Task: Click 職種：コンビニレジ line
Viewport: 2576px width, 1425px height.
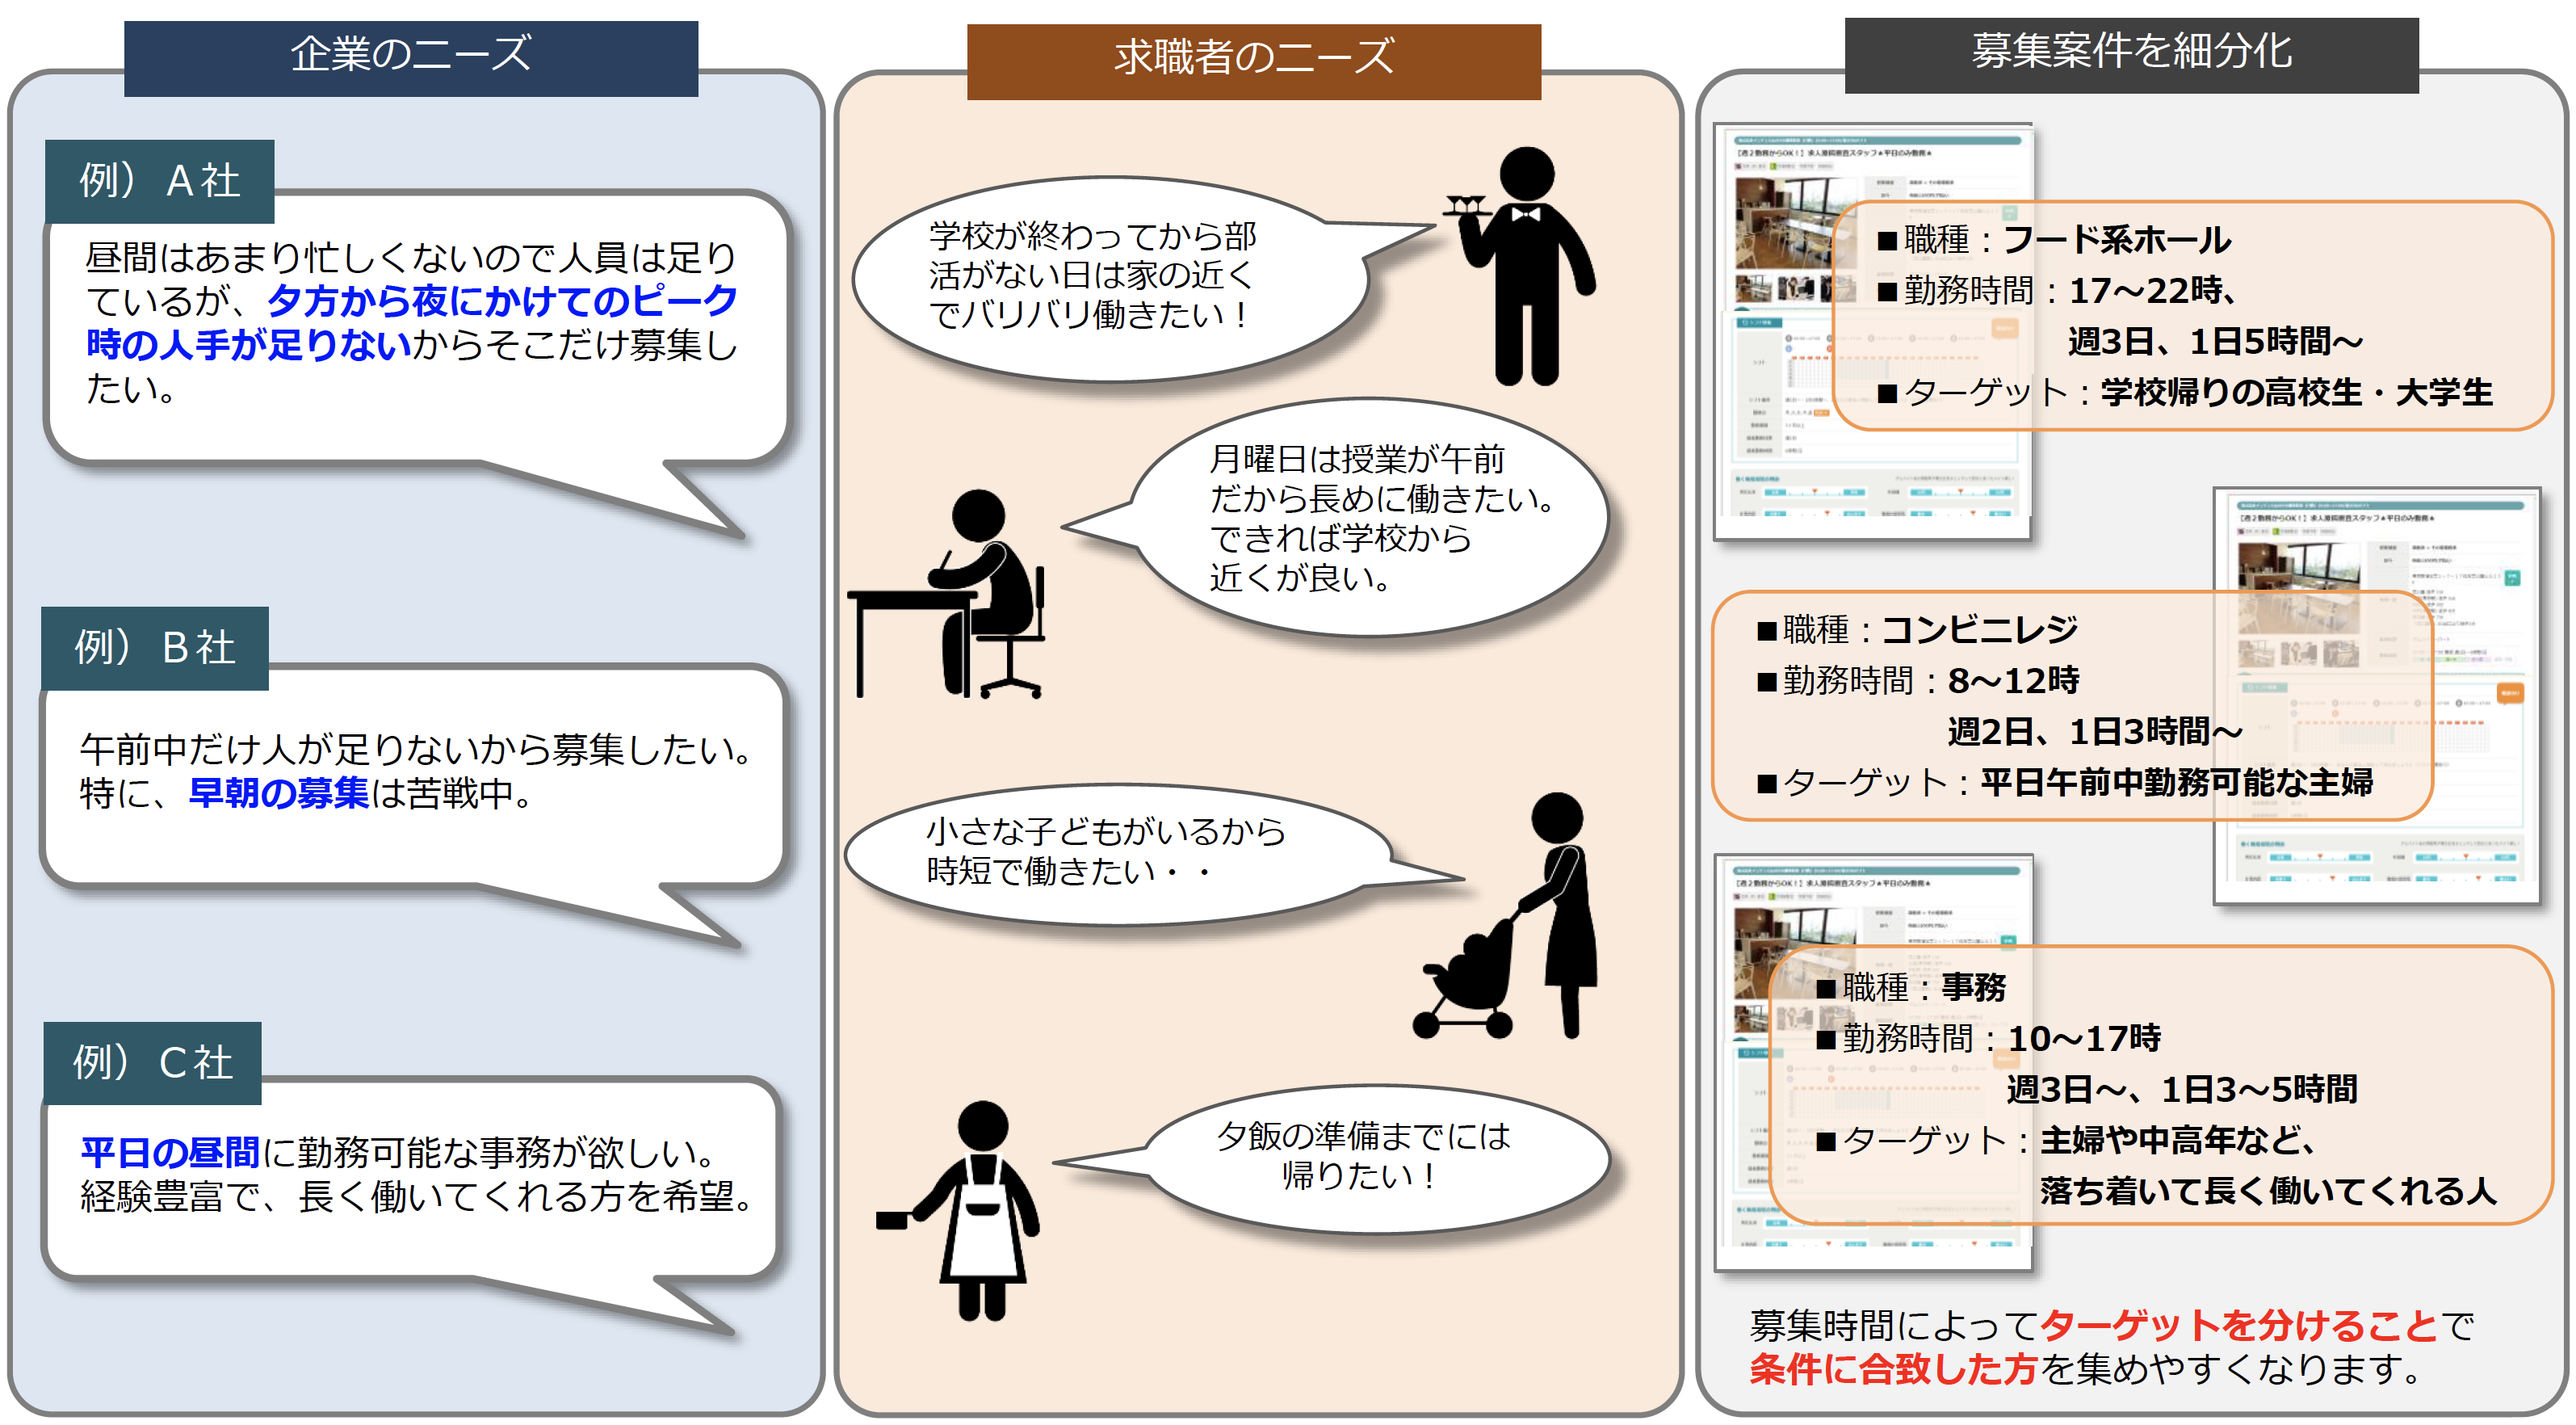Action: click(1918, 629)
